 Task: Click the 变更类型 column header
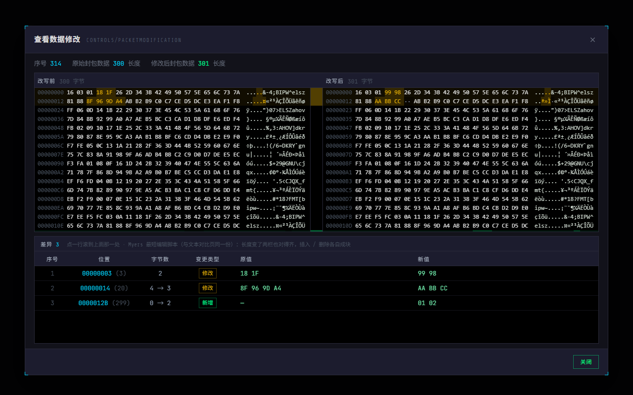click(x=208, y=259)
